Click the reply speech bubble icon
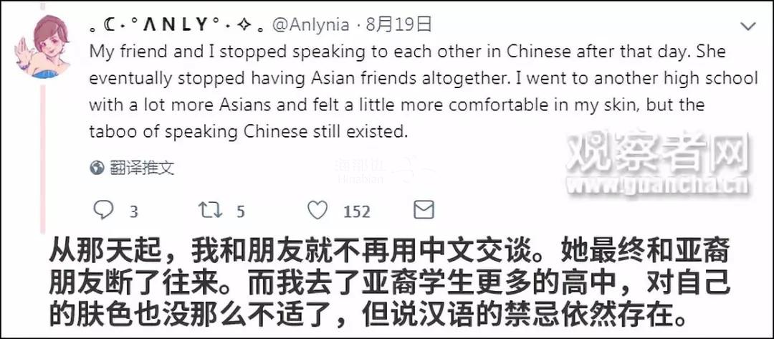Image resolution: width=774 pixels, height=339 pixels. (x=105, y=210)
